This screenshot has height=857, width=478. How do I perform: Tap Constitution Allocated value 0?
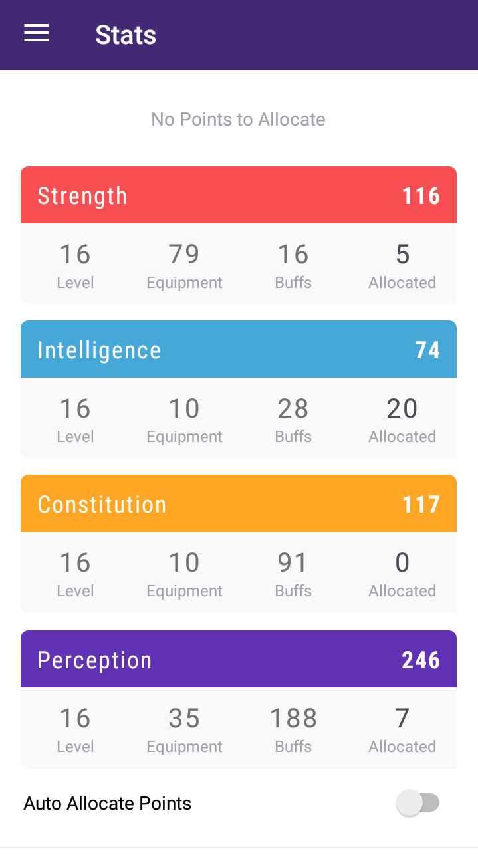pos(402,562)
